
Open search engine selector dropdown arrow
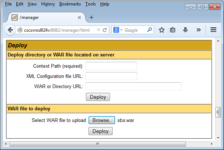pos(122,30)
